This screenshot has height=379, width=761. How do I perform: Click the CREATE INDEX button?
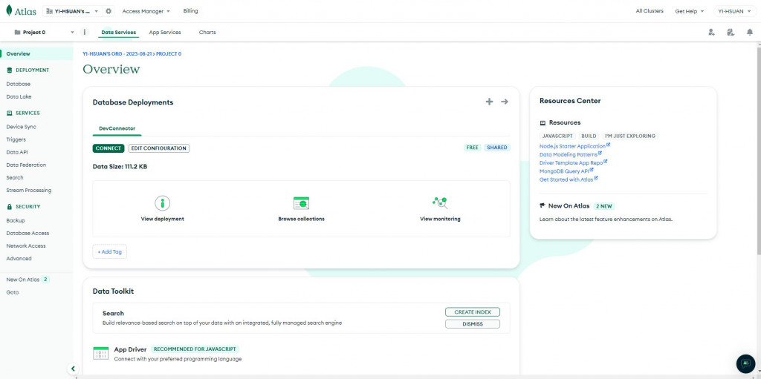click(x=472, y=312)
